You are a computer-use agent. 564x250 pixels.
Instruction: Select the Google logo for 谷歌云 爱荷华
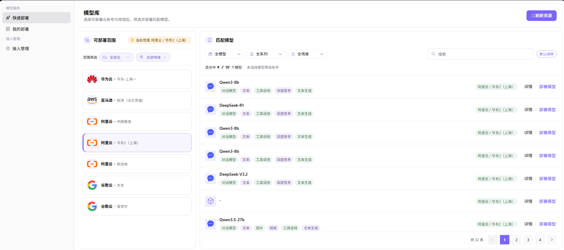(x=92, y=206)
